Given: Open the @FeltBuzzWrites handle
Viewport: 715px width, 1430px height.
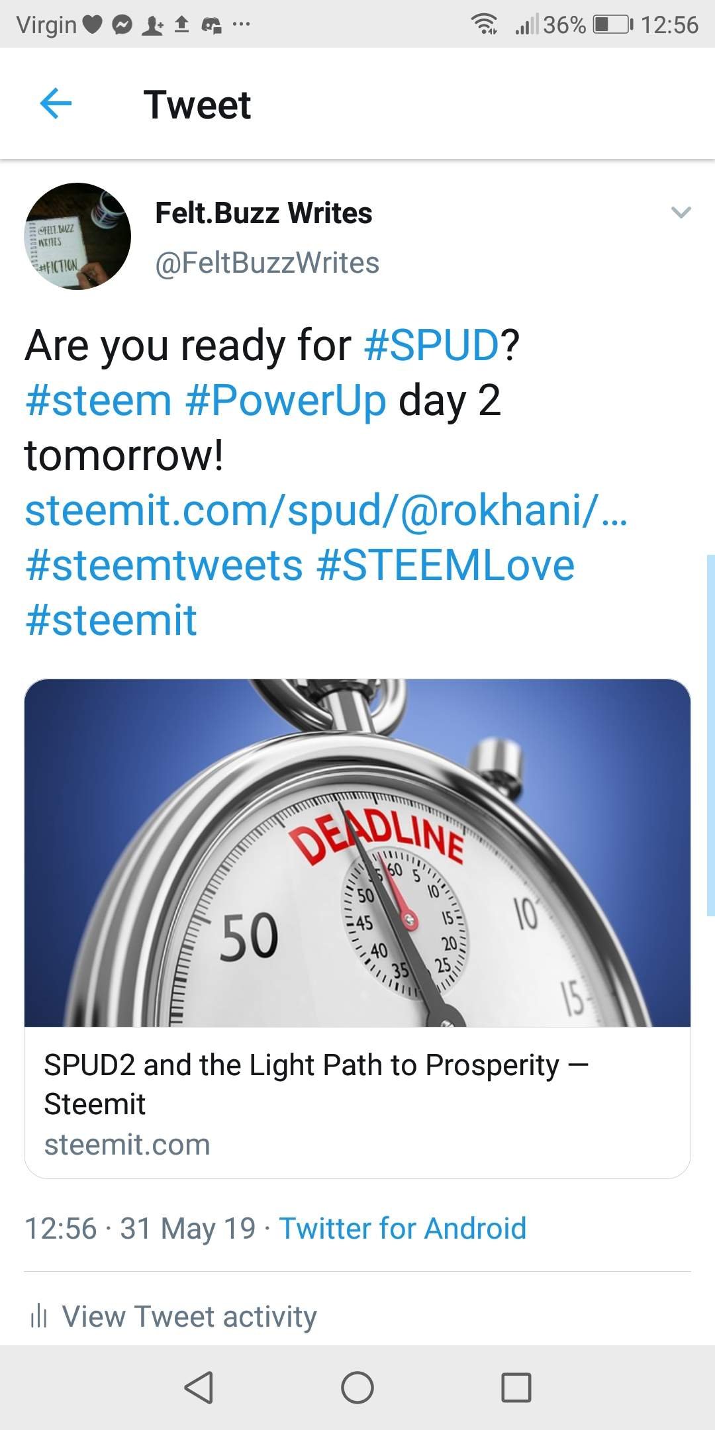Looking at the screenshot, I should coord(267,263).
